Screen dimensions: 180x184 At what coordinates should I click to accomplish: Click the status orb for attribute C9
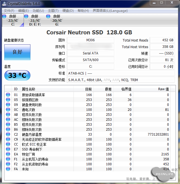pos(8,139)
